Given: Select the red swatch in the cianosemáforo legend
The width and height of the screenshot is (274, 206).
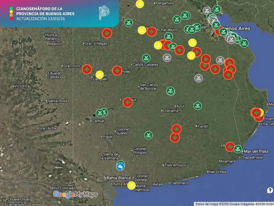Looking at the screenshot, I should [11, 19].
